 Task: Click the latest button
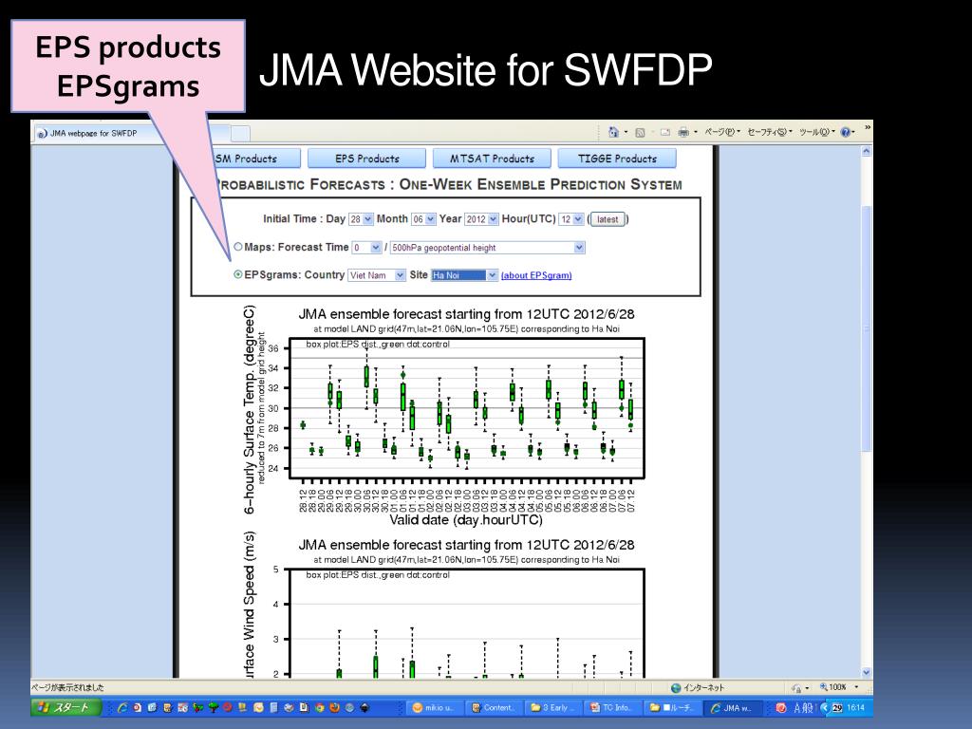pos(607,219)
